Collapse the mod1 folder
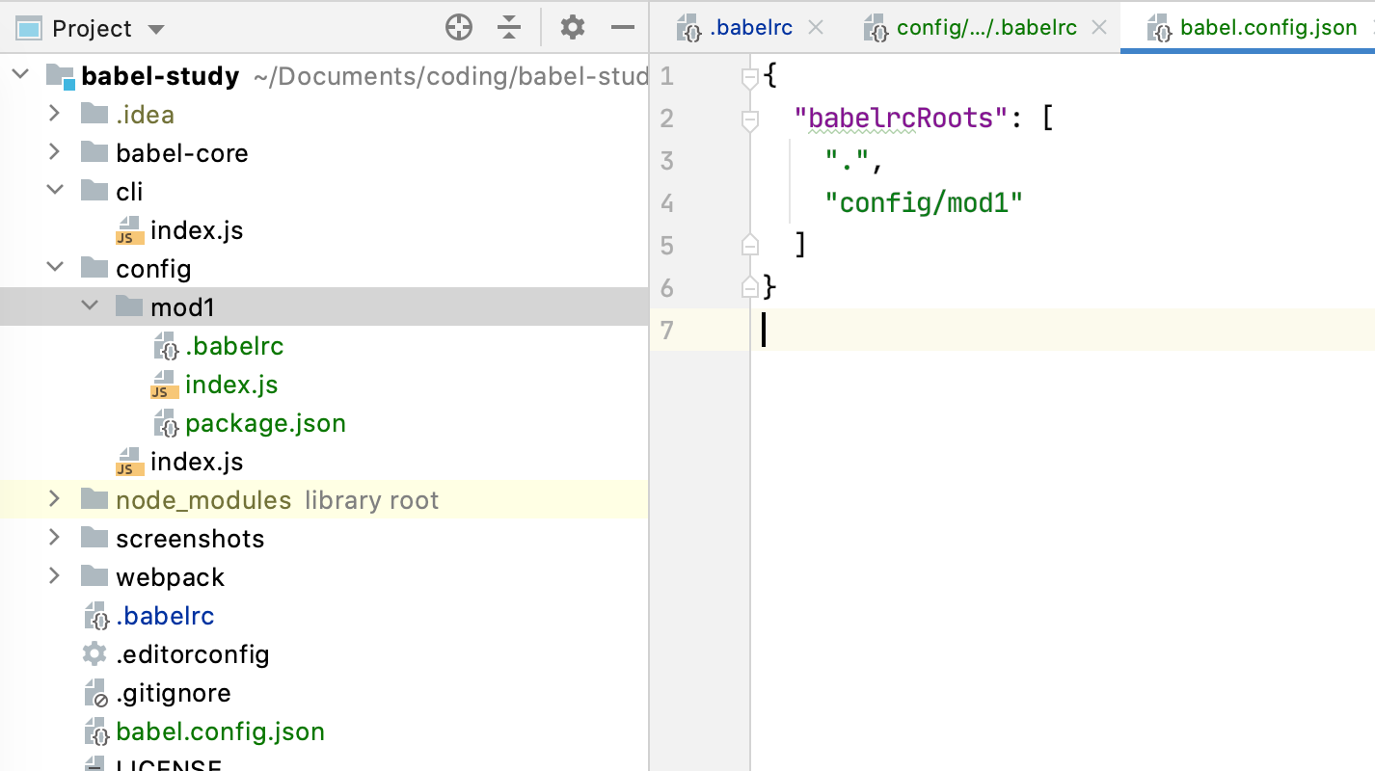This screenshot has width=1375, height=771. 90,307
